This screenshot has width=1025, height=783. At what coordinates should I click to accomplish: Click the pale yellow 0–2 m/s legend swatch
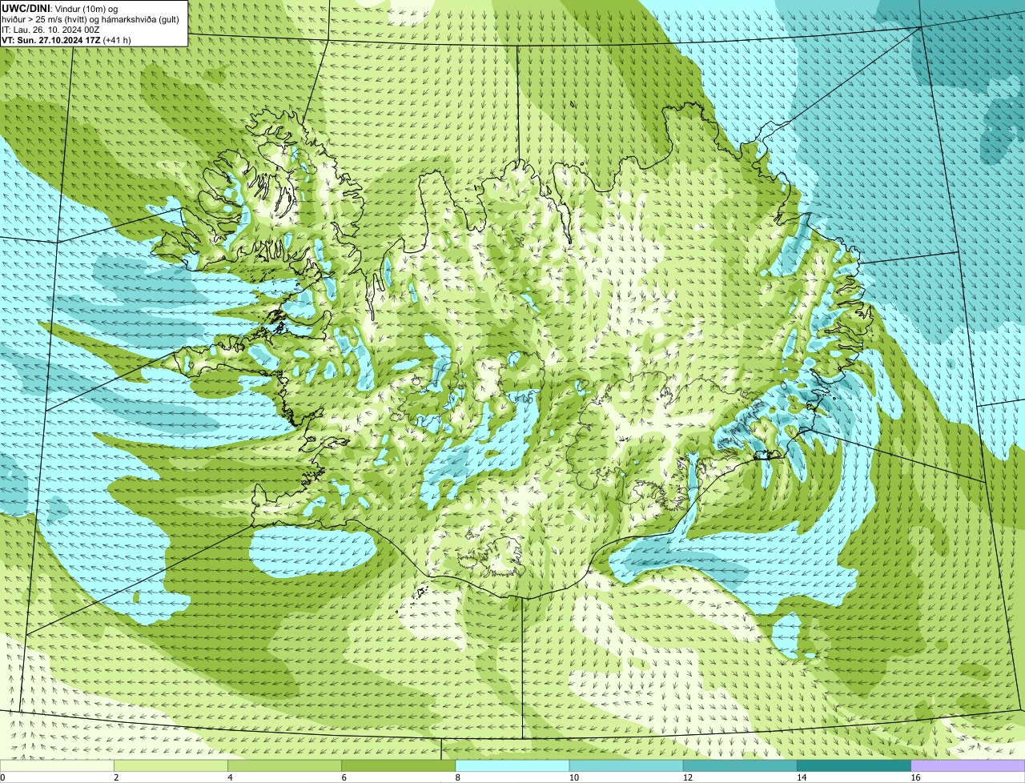[x=58, y=766]
